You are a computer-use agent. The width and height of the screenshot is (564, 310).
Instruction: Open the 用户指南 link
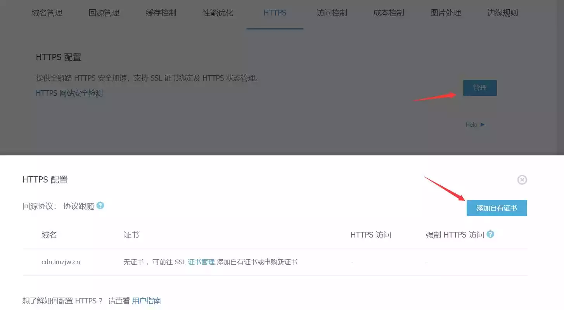pyautogui.click(x=146, y=301)
